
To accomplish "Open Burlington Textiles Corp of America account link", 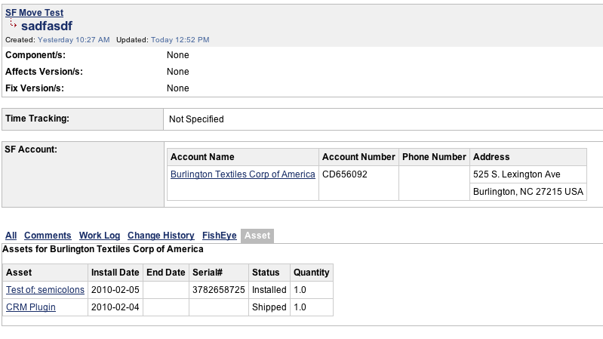I will point(242,174).
